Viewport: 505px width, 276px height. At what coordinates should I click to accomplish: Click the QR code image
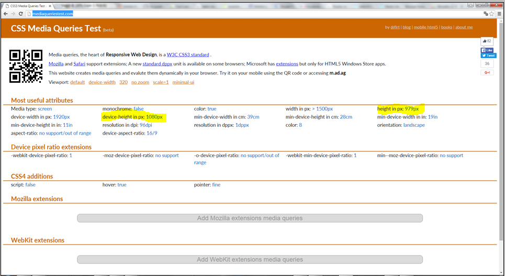(x=26, y=66)
